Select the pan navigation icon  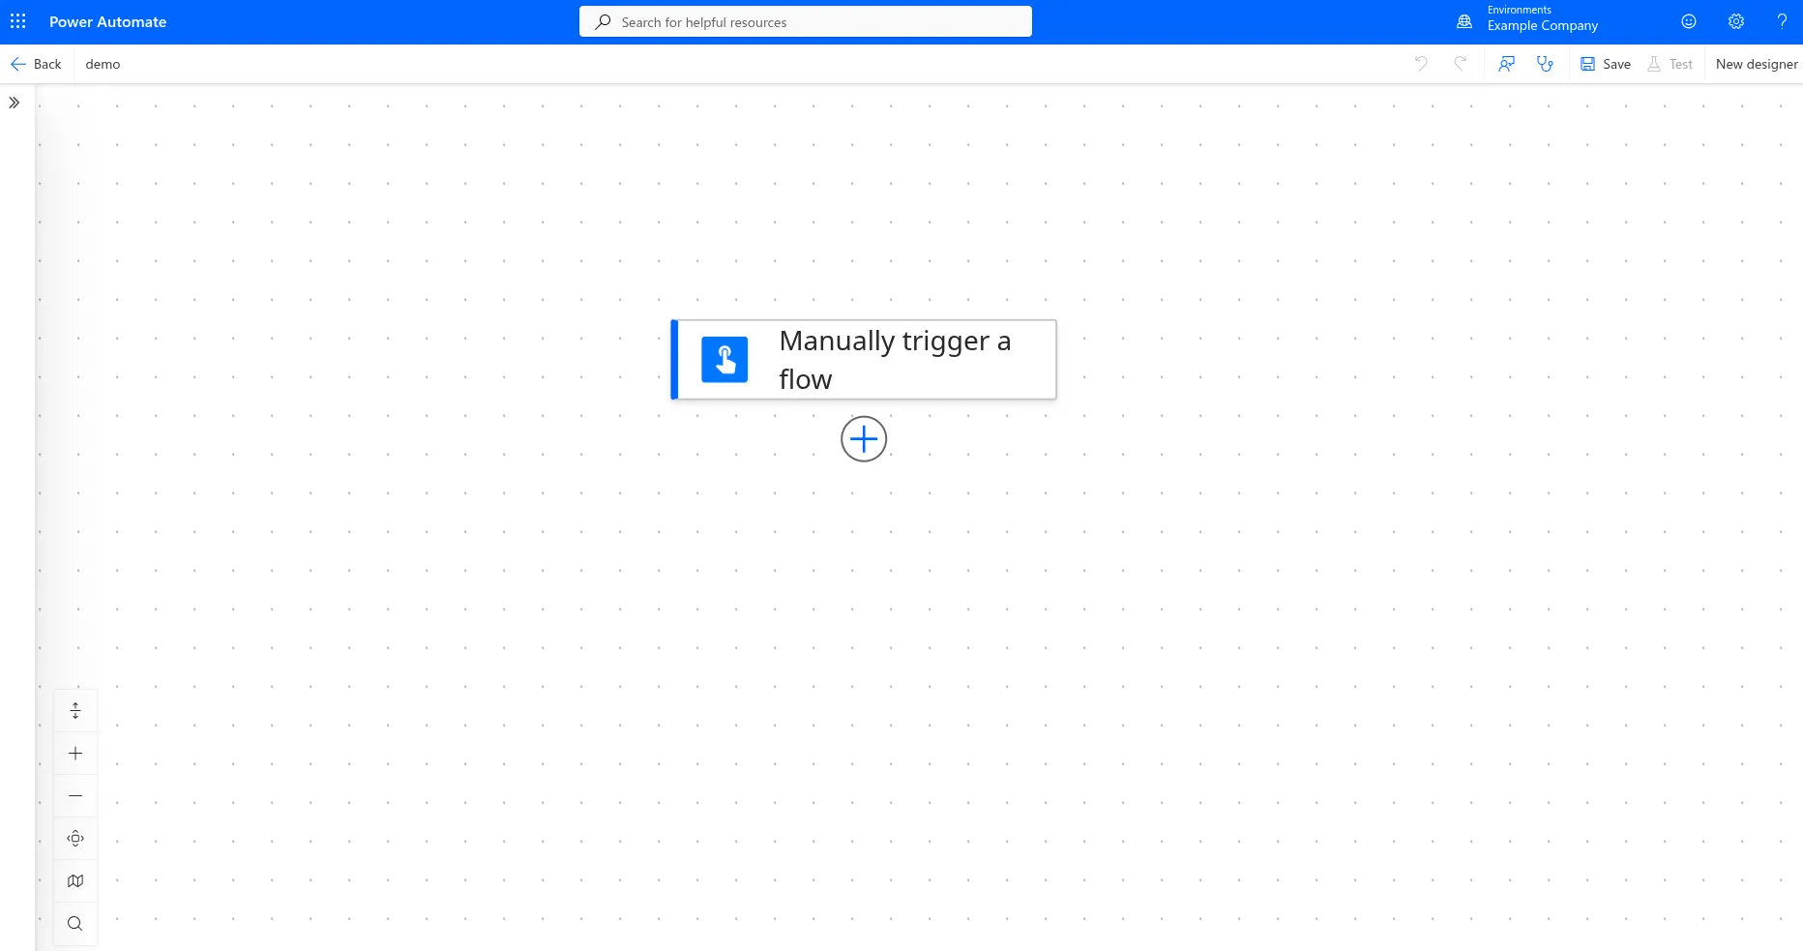[x=75, y=838]
